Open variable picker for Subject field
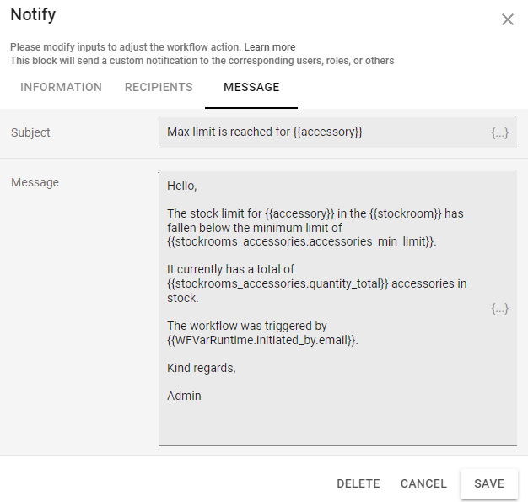528x502 pixels. coord(500,133)
